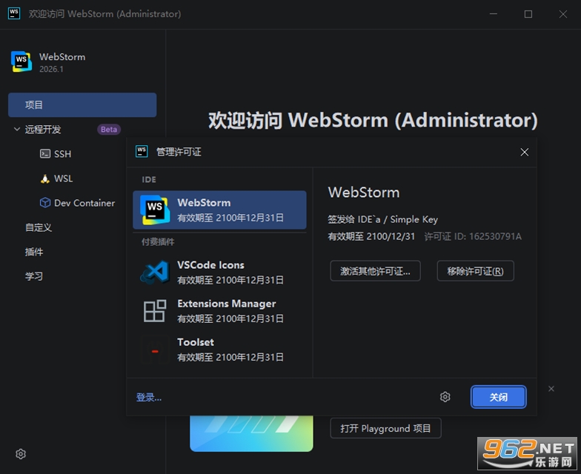Click the 移除许可证(R) button
581x474 pixels.
pyautogui.click(x=476, y=271)
